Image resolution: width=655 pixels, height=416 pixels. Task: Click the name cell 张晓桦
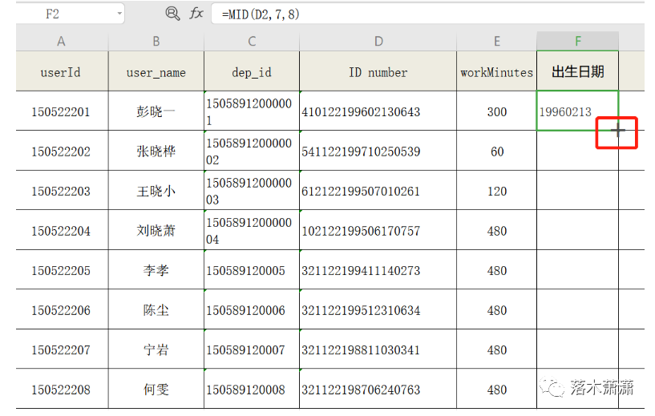[x=156, y=151]
